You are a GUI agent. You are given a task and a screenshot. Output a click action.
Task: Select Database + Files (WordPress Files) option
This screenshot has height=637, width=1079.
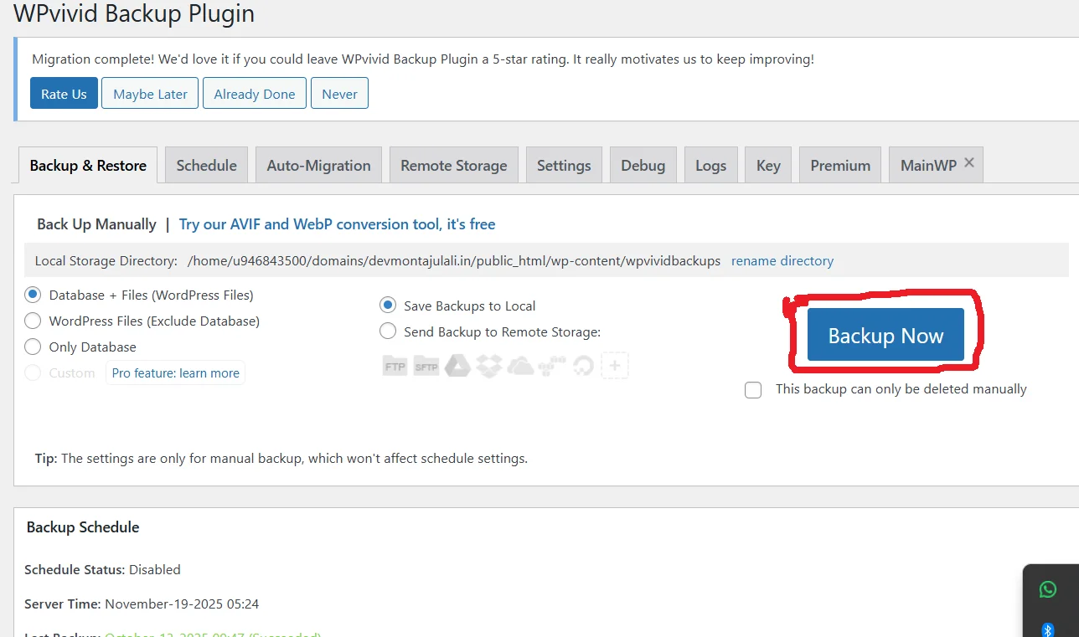click(33, 295)
